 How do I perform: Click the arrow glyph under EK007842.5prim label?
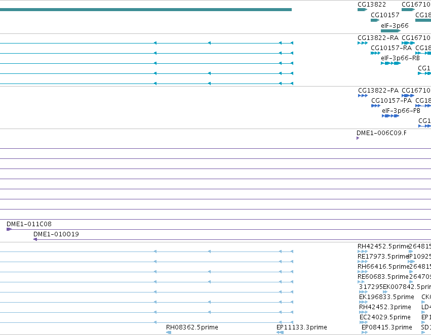click(385, 292)
